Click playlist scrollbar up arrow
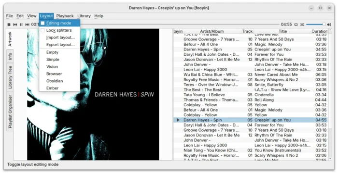Screen dimensions: 338x174 click(330, 30)
